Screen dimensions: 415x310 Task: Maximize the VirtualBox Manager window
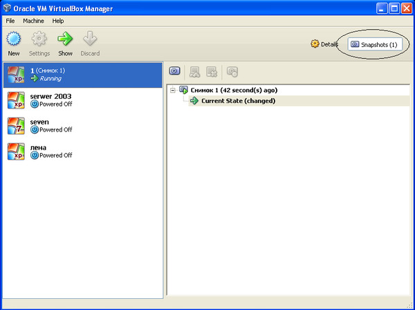[394, 8]
